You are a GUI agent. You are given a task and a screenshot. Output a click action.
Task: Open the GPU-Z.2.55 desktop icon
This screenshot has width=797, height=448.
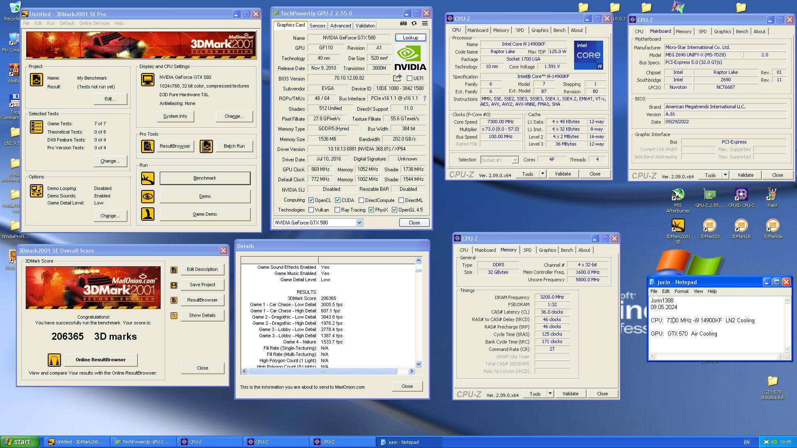coord(709,198)
